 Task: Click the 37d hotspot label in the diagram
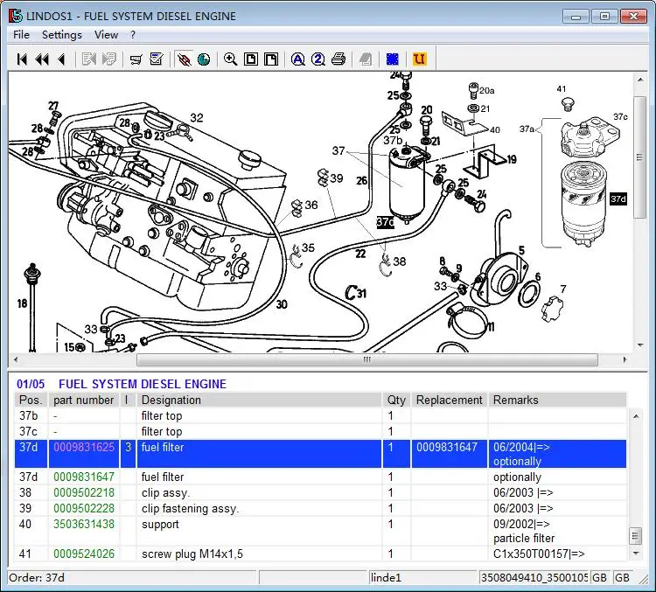(x=618, y=198)
